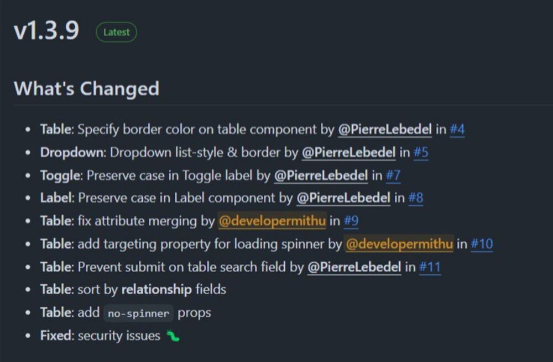Click the green bug emoji icon
553x362 pixels.
coord(173,336)
